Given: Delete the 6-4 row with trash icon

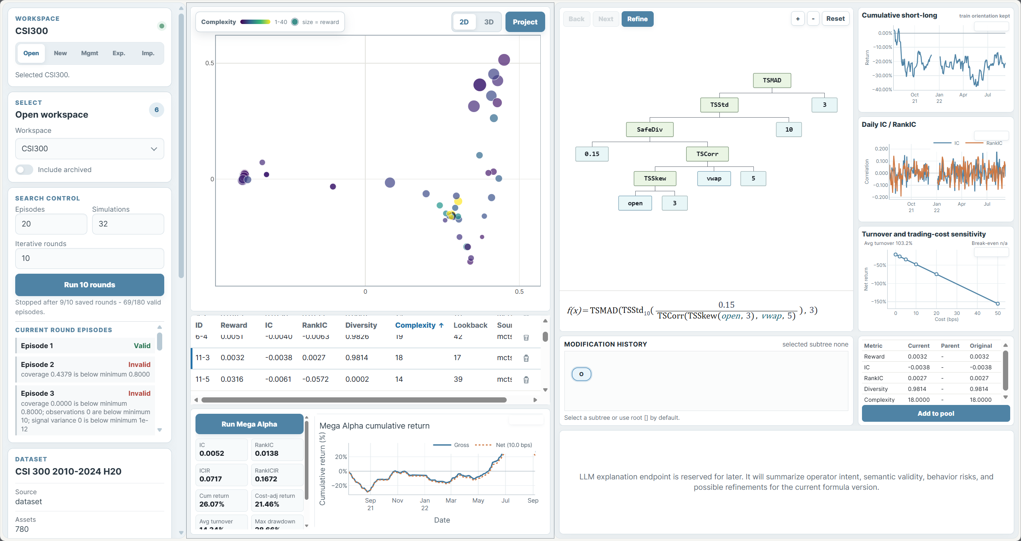Looking at the screenshot, I should pos(526,337).
